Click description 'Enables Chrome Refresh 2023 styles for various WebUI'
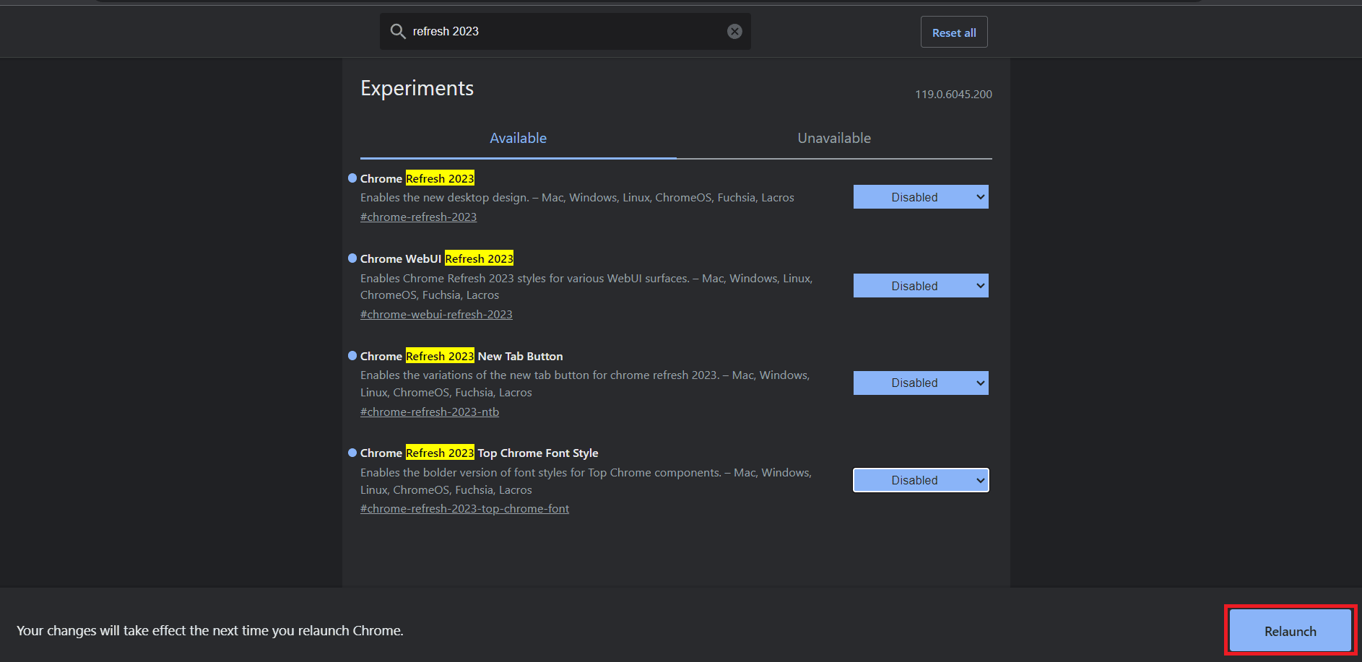Viewport: 1362px width, 662px height. pos(586,287)
